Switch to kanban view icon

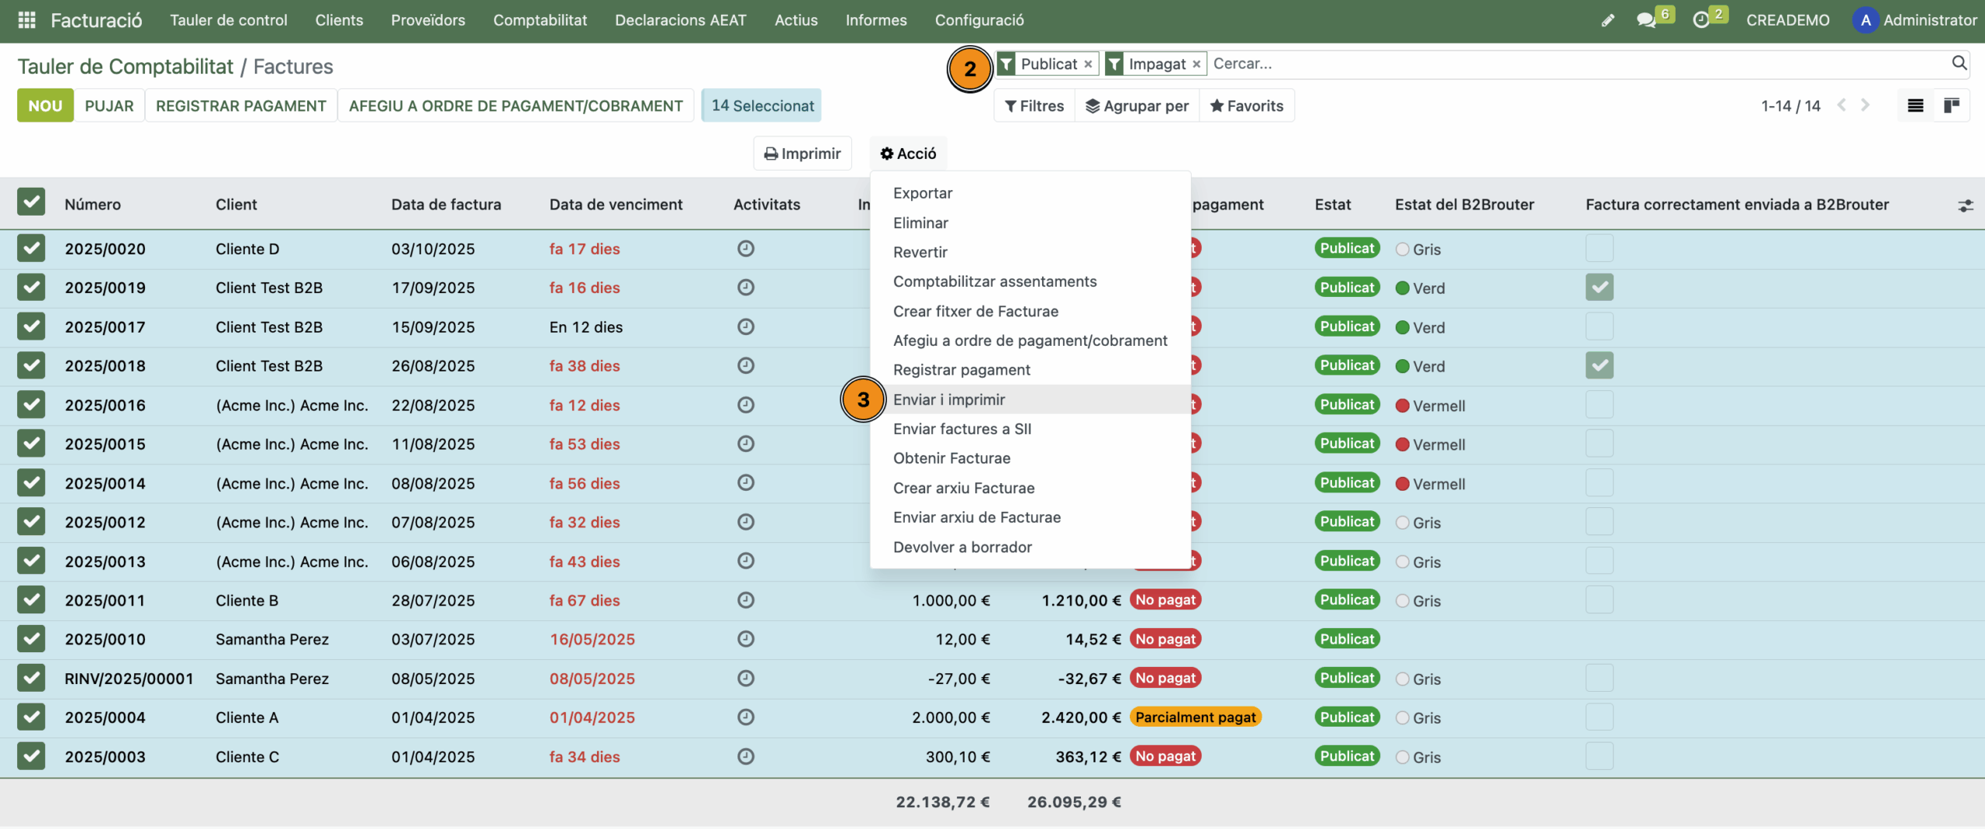[x=1952, y=105]
